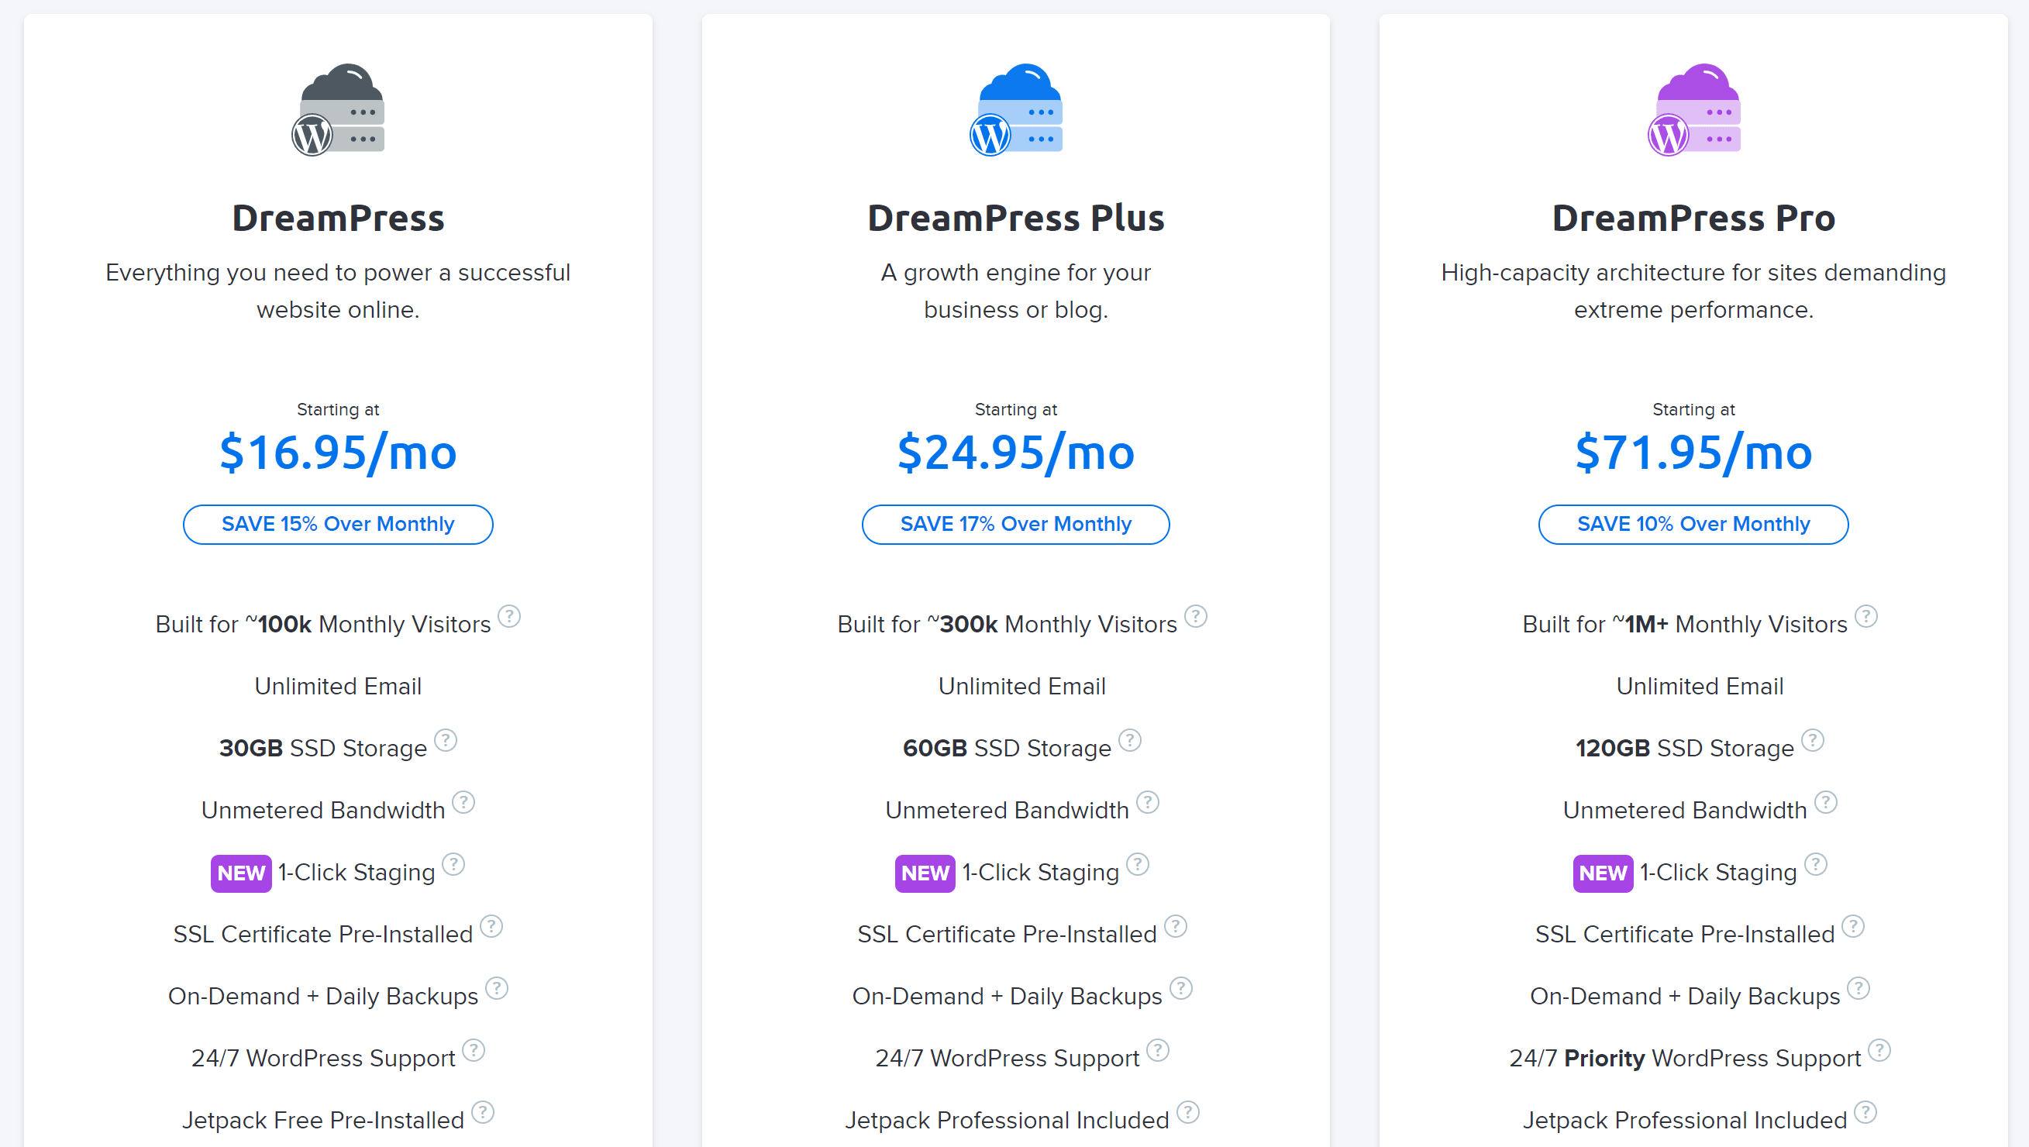
Task: Click help icon for DreamPress 24/7 WordPress Support
Action: point(474,1051)
